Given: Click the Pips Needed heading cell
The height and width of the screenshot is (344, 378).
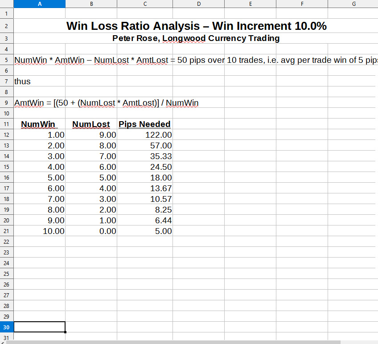Looking at the screenshot, I should 144,124.
